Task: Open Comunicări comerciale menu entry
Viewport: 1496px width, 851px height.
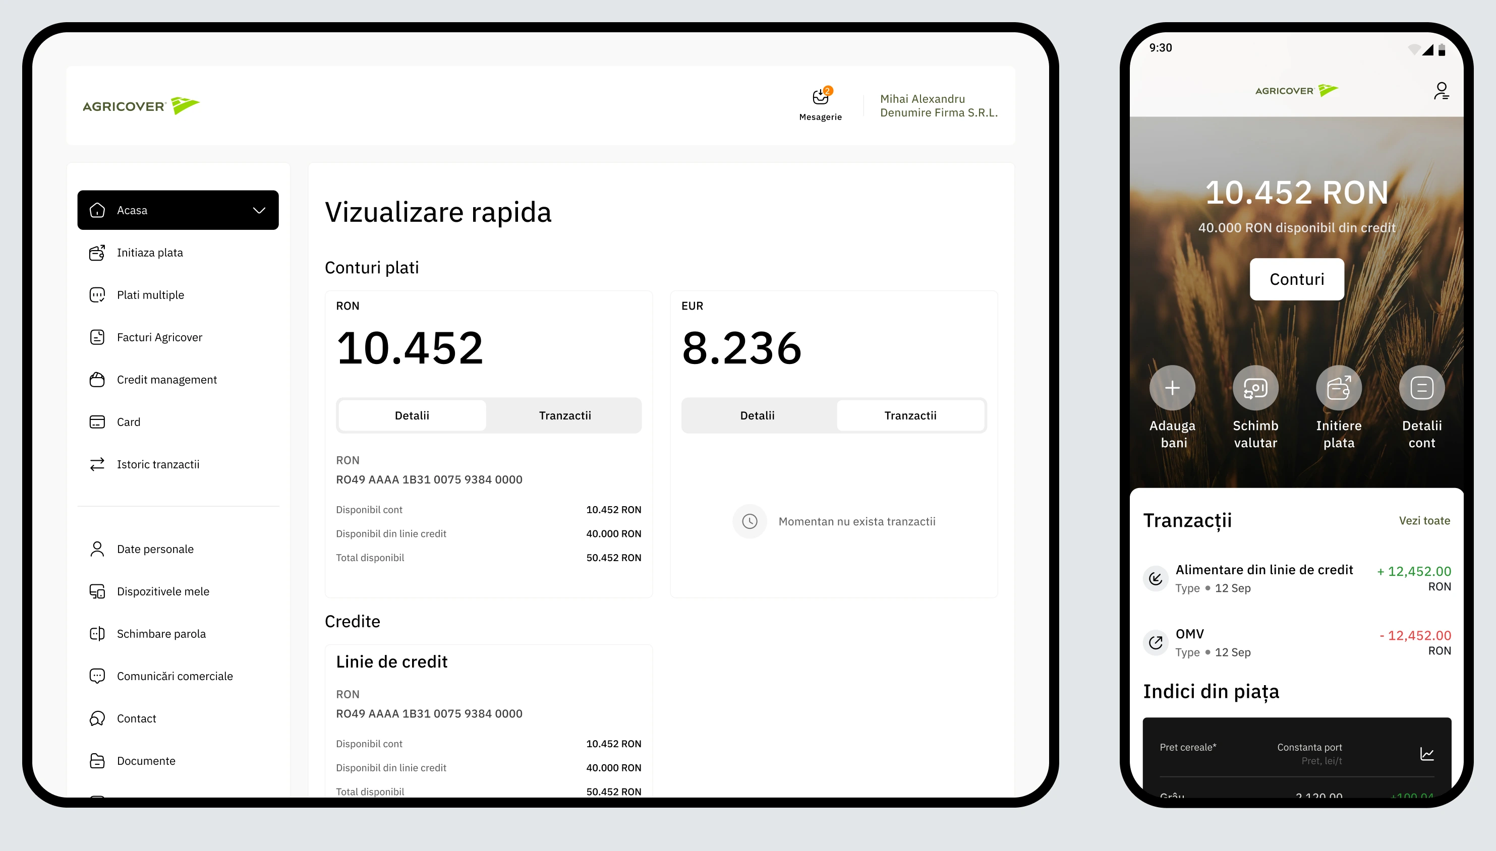Action: (178, 676)
